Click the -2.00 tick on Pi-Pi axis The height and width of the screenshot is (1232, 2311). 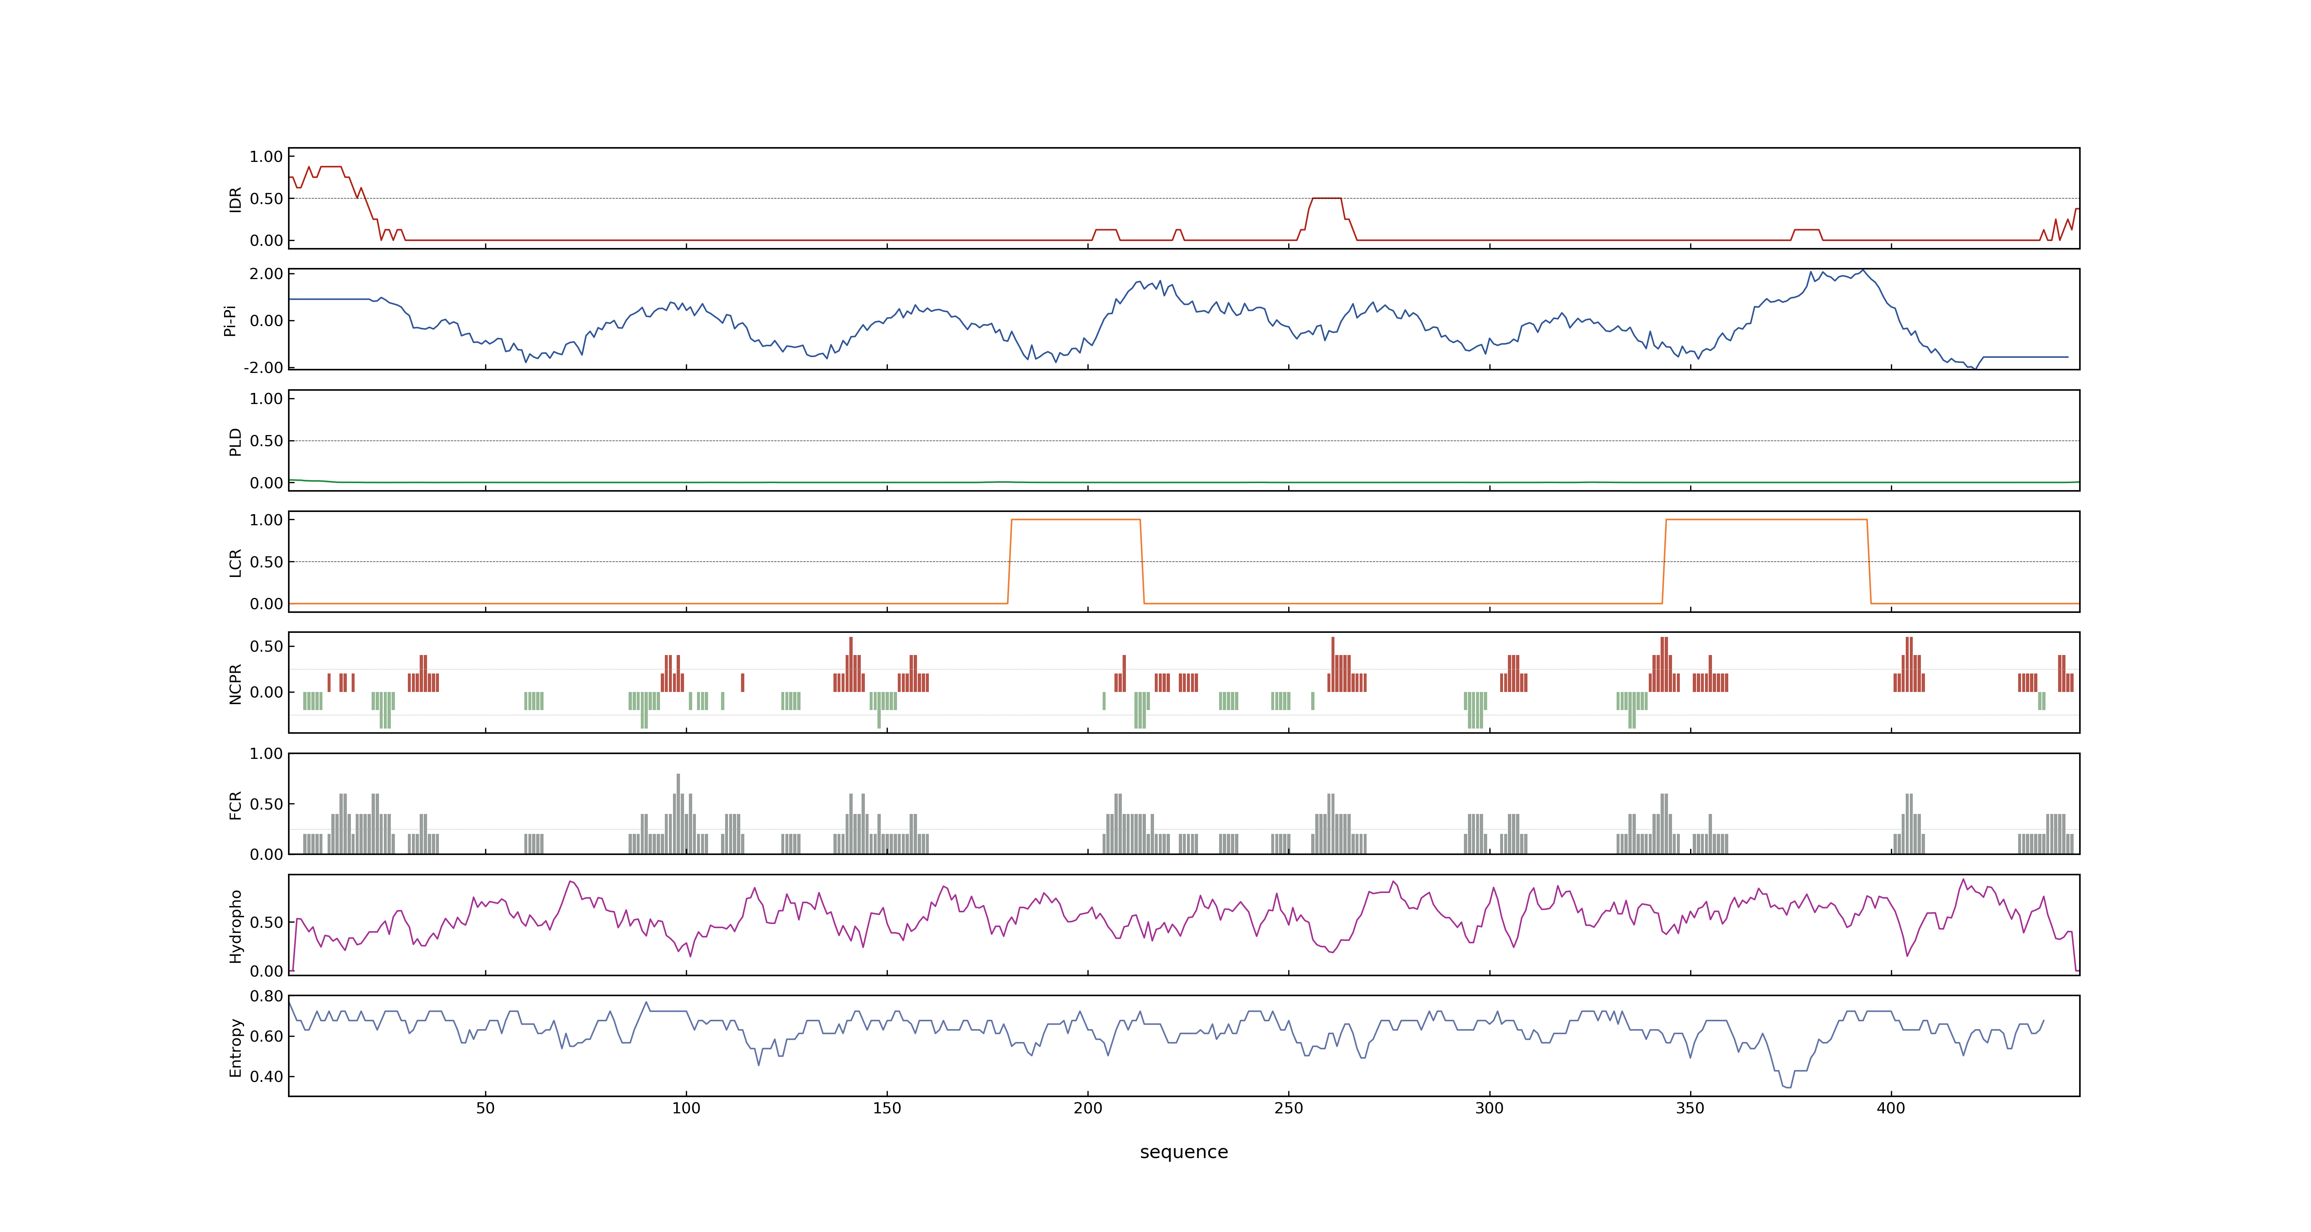[263, 368]
